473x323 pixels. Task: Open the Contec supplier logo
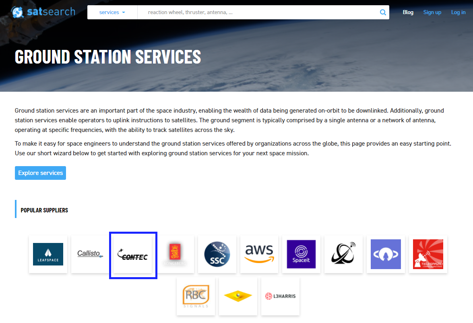[133, 255]
